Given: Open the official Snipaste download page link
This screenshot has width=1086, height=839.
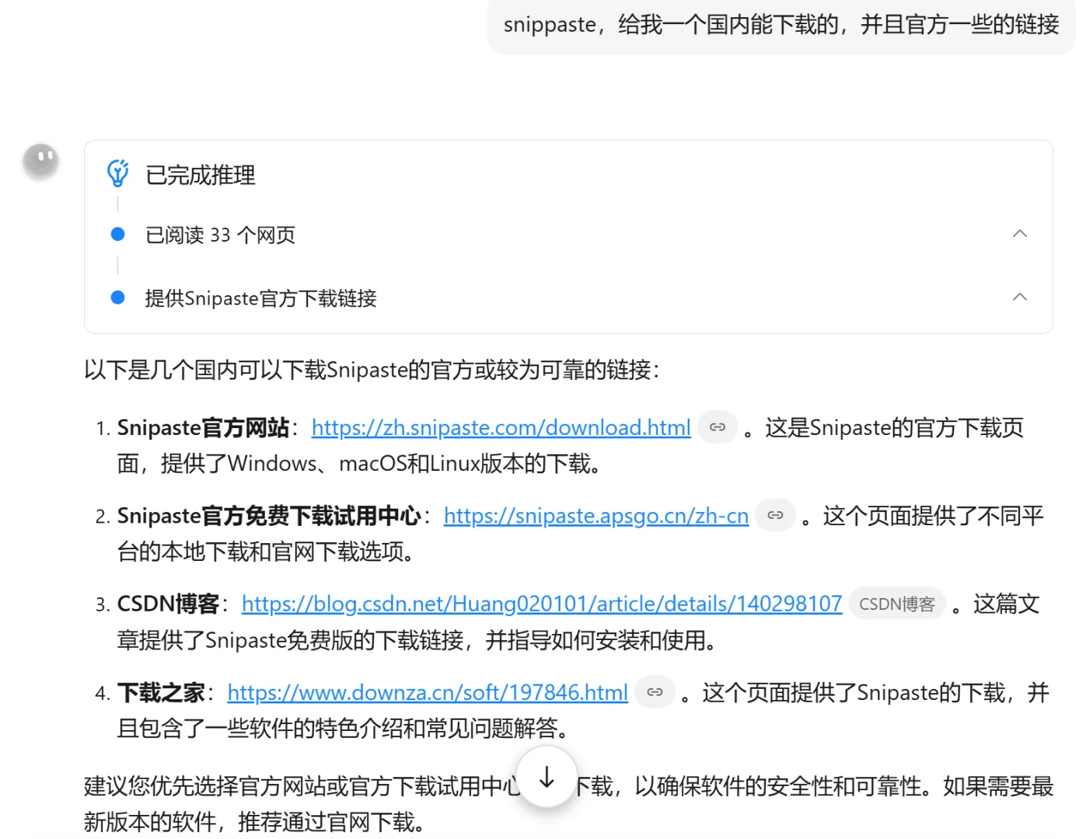Looking at the screenshot, I should coord(501,427).
